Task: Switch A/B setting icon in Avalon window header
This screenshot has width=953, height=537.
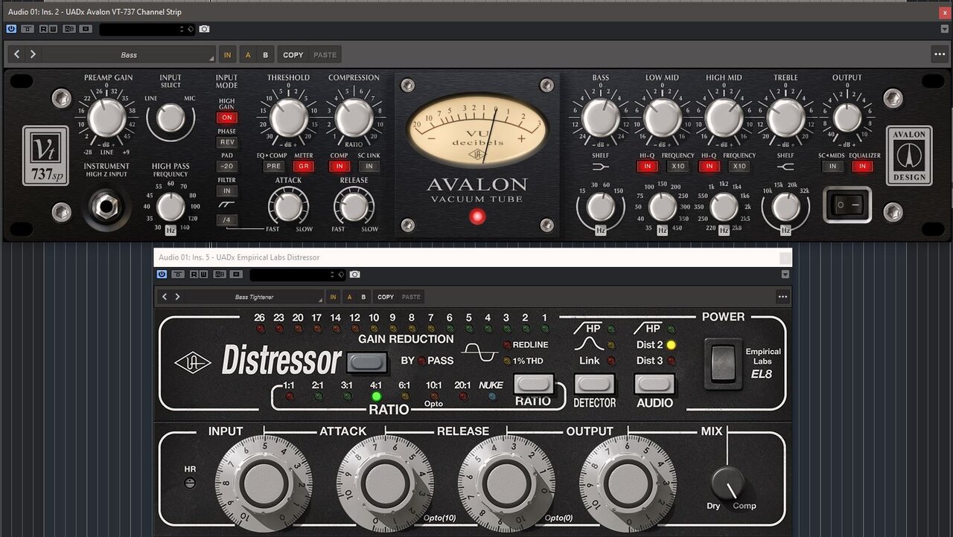Action: pyautogui.click(x=69, y=29)
